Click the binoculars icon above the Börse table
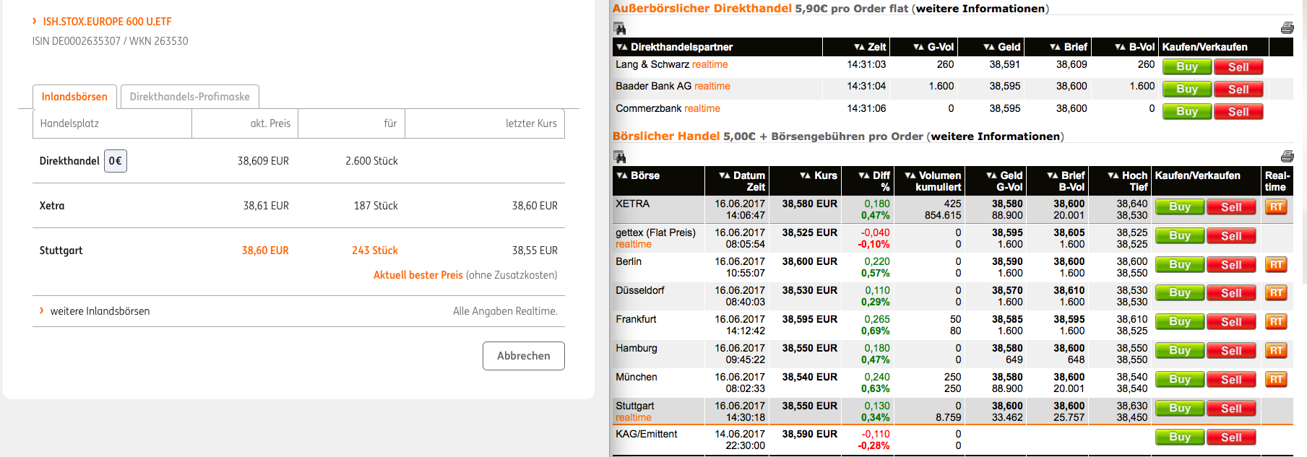The height and width of the screenshot is (457, 1307). click(619, 157)
